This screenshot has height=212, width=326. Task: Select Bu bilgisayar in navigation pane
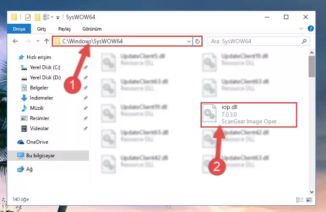48,156
